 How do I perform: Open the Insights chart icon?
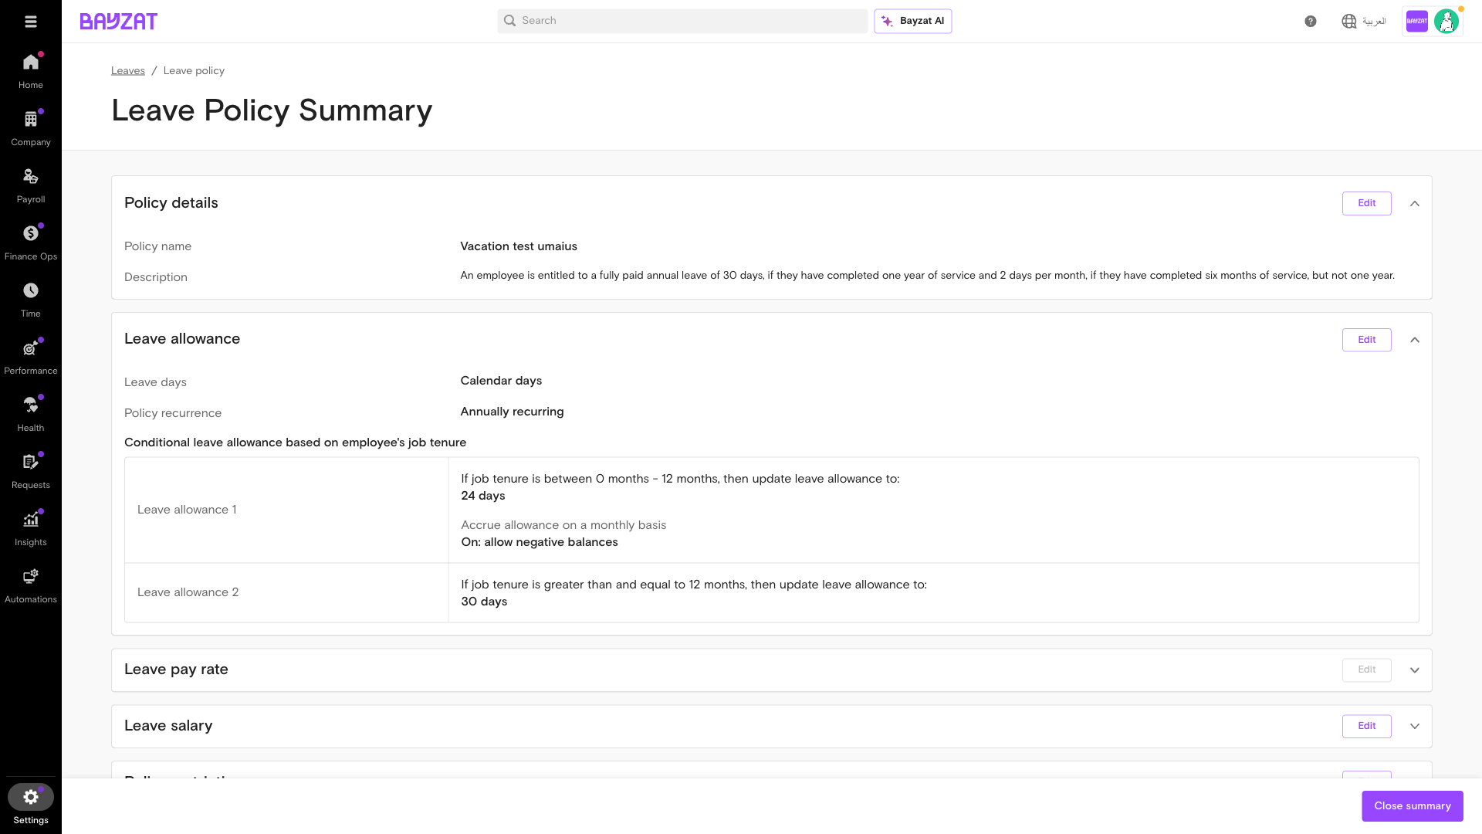click(31, 519)
